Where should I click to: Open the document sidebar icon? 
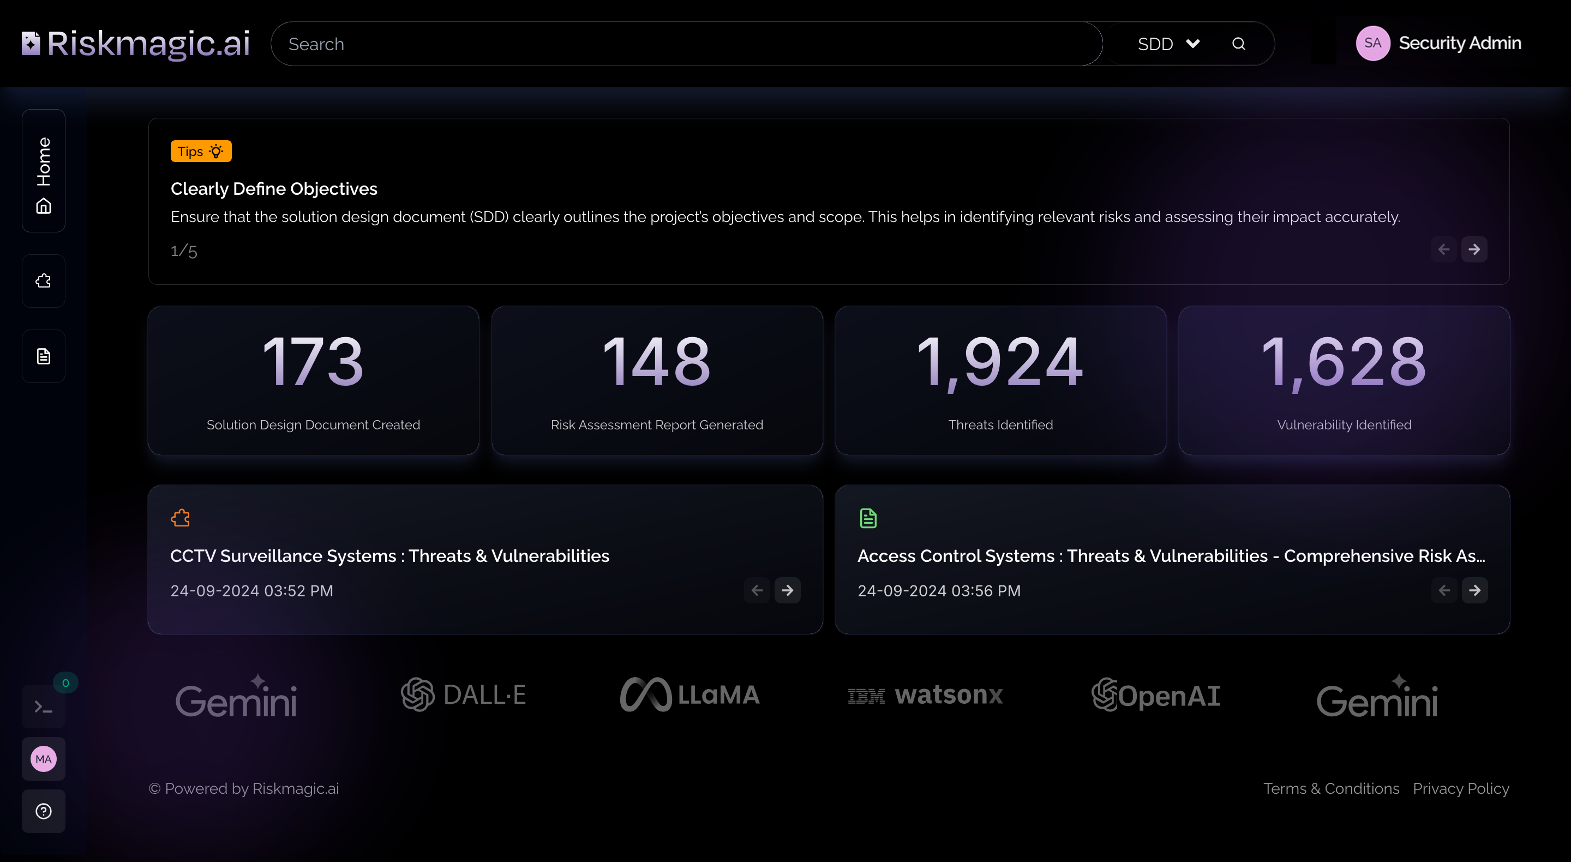(x=43, y=356)
